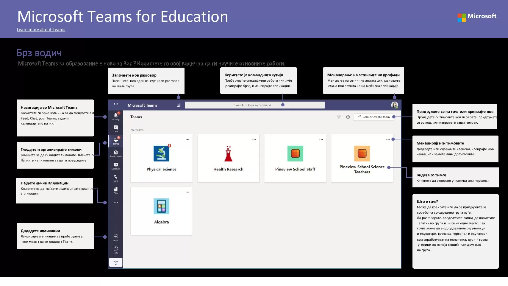Screen dimensions: 508x286
Task: Click the new chat compose icon
Action: pyautogui.click(x=179, y=105)
